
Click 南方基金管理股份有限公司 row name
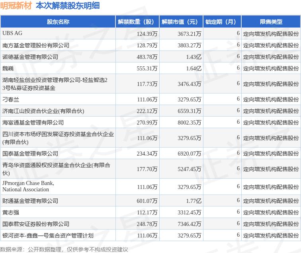tap(36, 45)
